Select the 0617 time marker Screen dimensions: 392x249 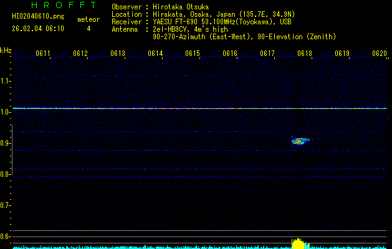267,54
